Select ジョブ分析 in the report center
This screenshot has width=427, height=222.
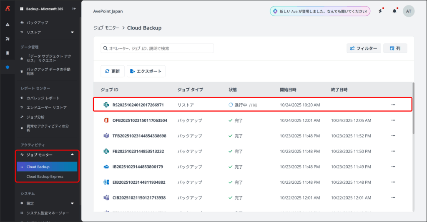(35, 117)
